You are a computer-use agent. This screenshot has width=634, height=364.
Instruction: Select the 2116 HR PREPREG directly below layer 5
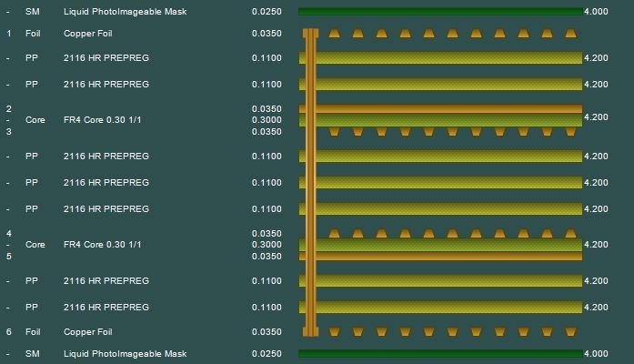pyautogui.click(x=106, y=281)
